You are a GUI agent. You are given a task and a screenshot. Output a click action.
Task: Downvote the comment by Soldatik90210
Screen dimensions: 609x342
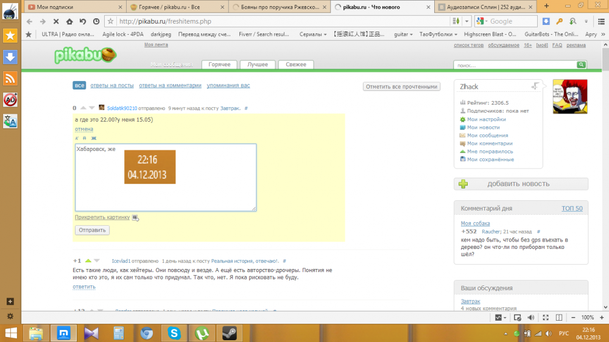pyautogui.click(x=93, y=108)
